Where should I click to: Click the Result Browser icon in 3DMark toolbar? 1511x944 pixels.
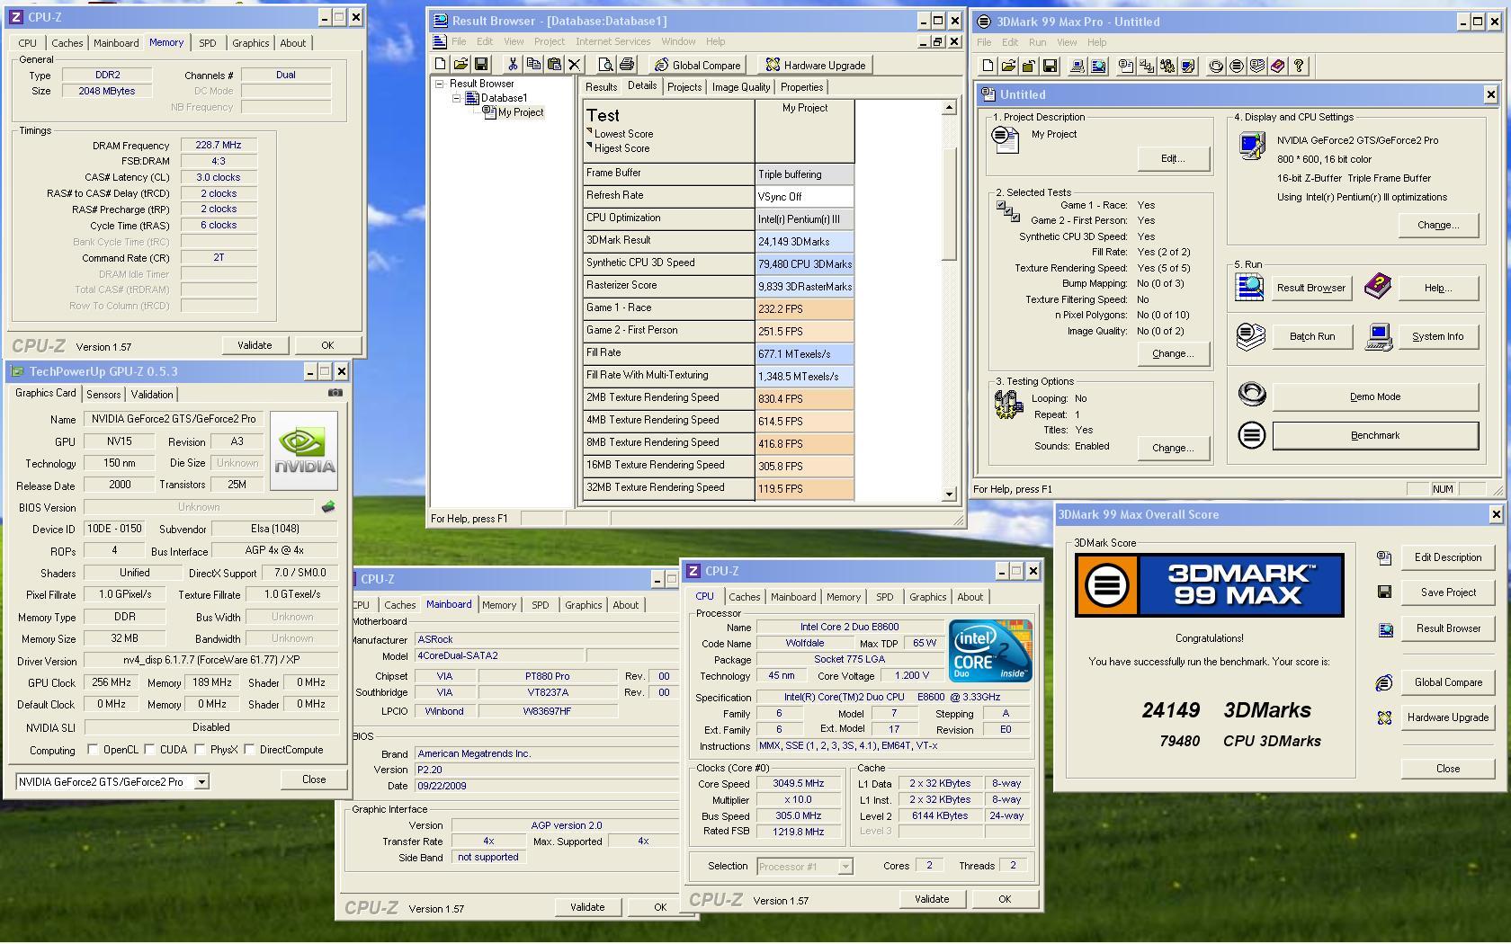pyautogui.click(x=1098, y=66)
